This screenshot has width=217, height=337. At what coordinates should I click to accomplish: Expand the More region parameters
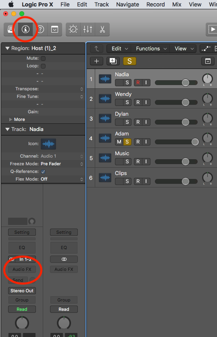pyautogui.click(x=10, y=119)
